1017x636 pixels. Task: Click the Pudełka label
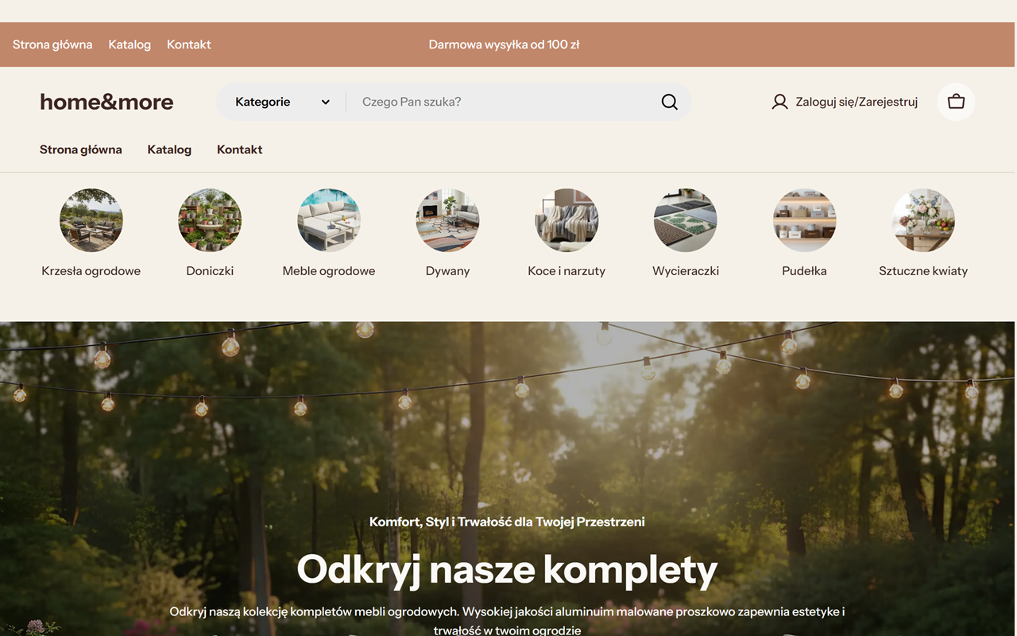coord(804,271)
